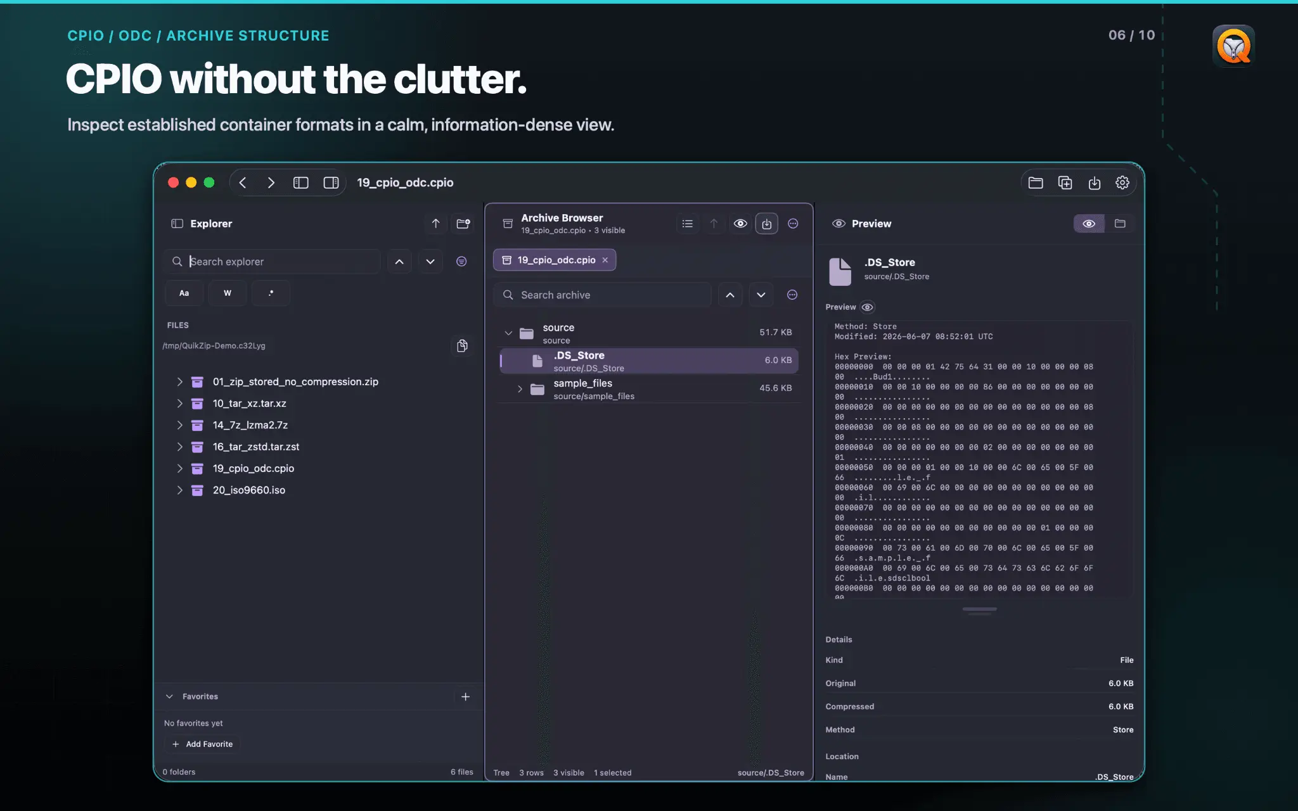Screen dimensions: 1298x811
Task: Click Archive Browser extract button
Action: click(x=767, y=224)
